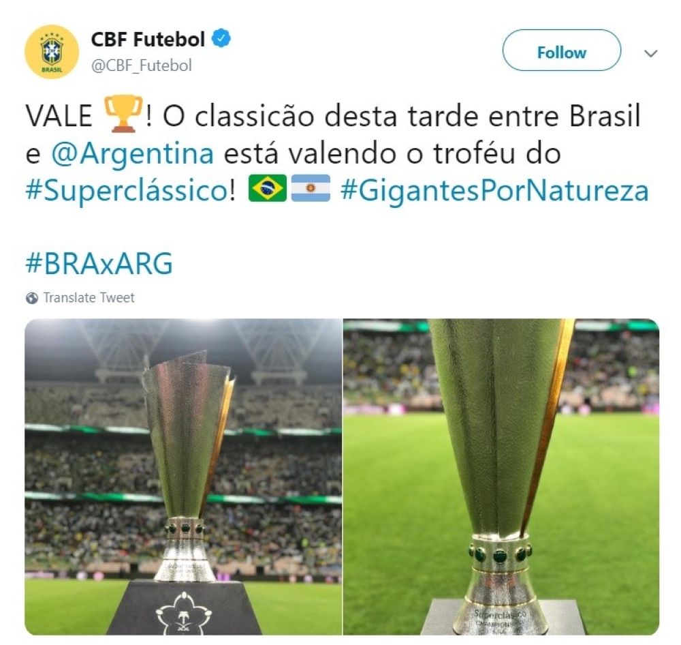This screenshot has width=681, height=645.
Task: View the right close-up trophy photo
Action: 501,477
